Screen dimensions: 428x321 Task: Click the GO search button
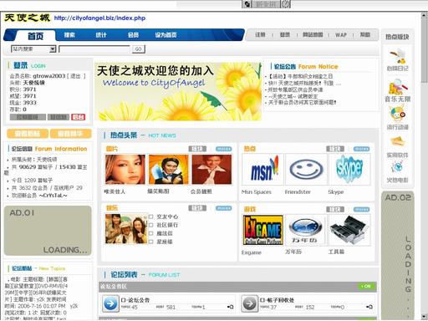pos(139,49)
